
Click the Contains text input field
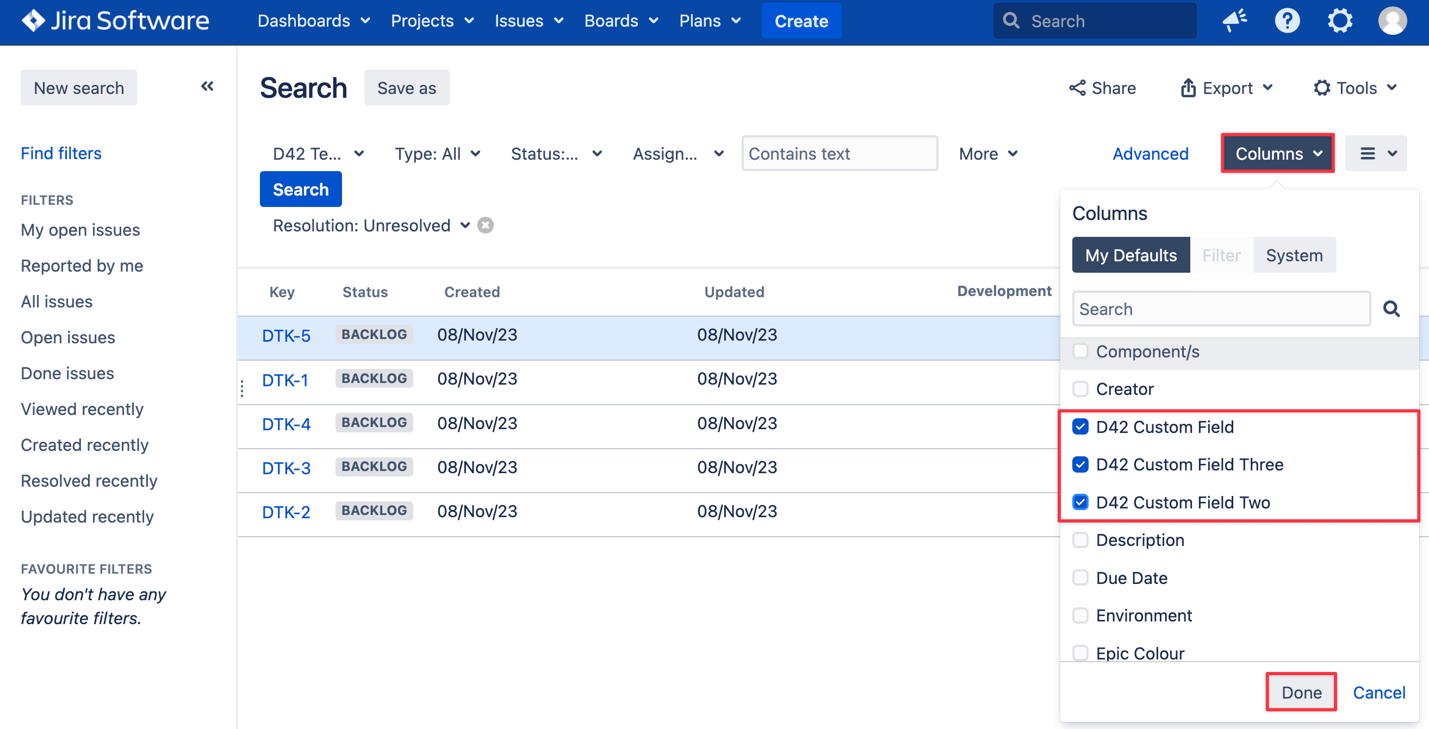[840, 154]
